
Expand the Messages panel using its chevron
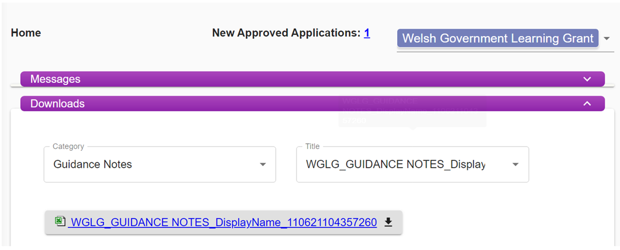click(587, 79)
